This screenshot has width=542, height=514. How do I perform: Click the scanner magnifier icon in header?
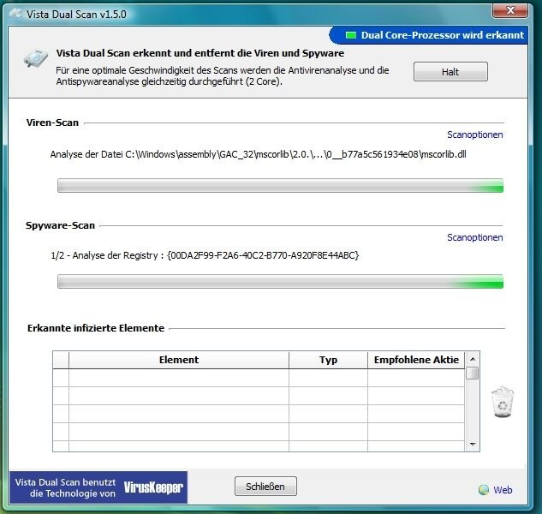tap(36, 58)
